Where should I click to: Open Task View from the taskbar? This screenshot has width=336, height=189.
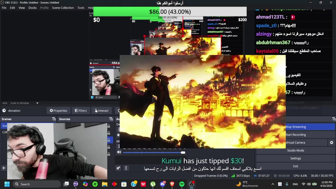pos(66,184)
